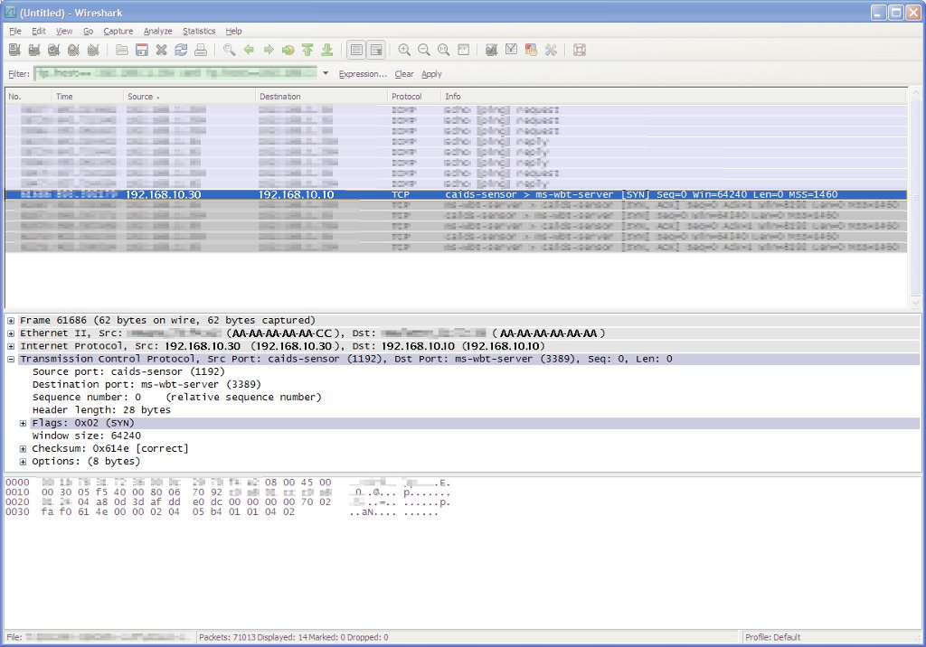Open the Help menu

pyautogui.click(x=233, y=32)
